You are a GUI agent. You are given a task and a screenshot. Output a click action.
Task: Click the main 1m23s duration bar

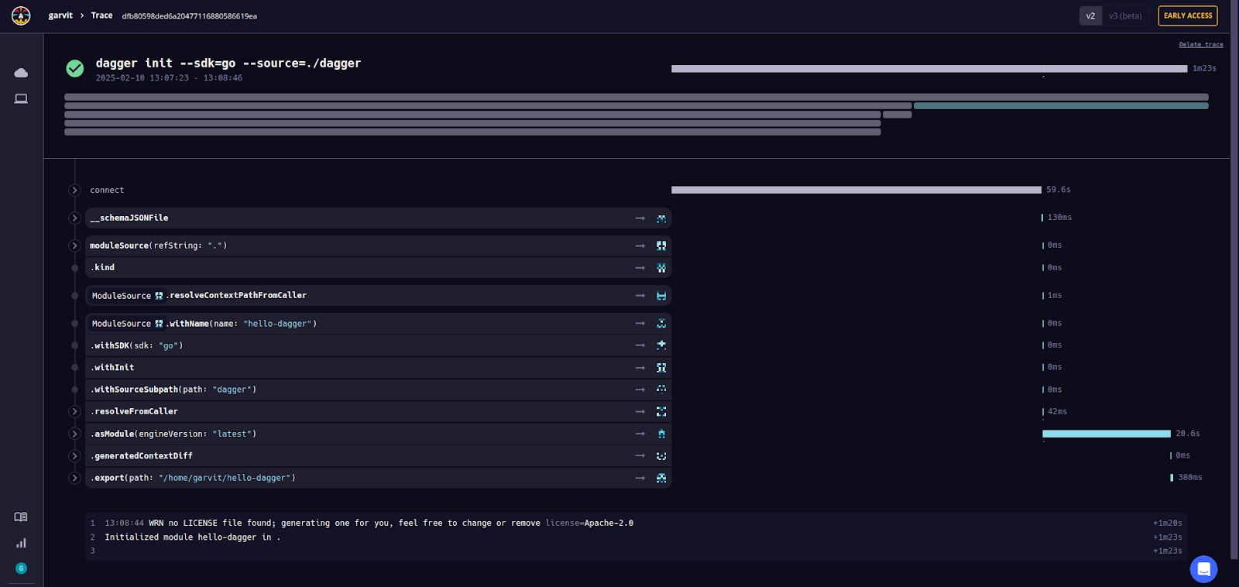(x=929, y=69)
